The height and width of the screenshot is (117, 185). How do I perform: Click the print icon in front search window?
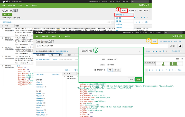pos(163,51)
